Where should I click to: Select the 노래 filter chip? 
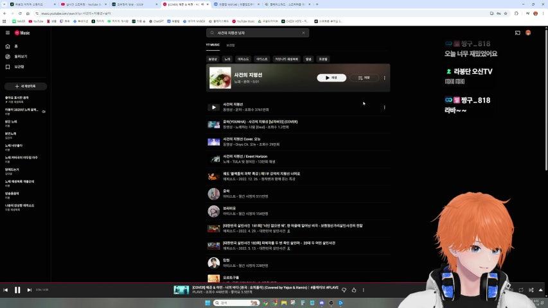tap(227, 59)
